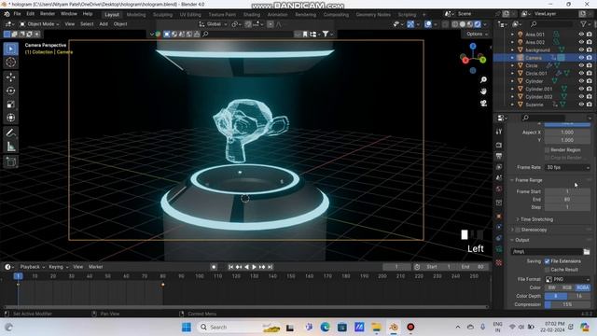Open the File menu
Viewport: 597px width, 336px height.
(x=17, y=14)
